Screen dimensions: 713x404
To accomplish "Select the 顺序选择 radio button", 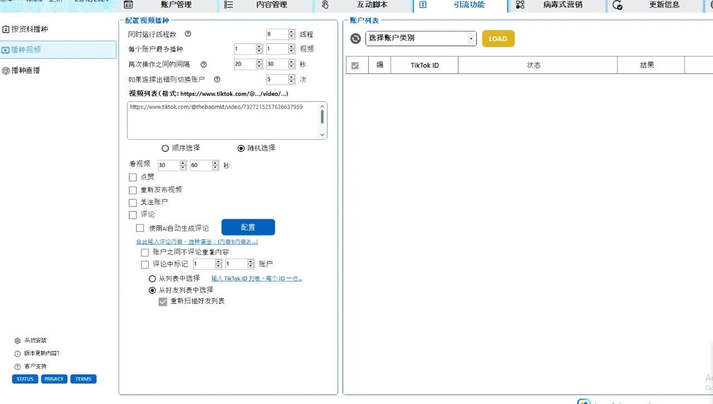I will (165, 148).
